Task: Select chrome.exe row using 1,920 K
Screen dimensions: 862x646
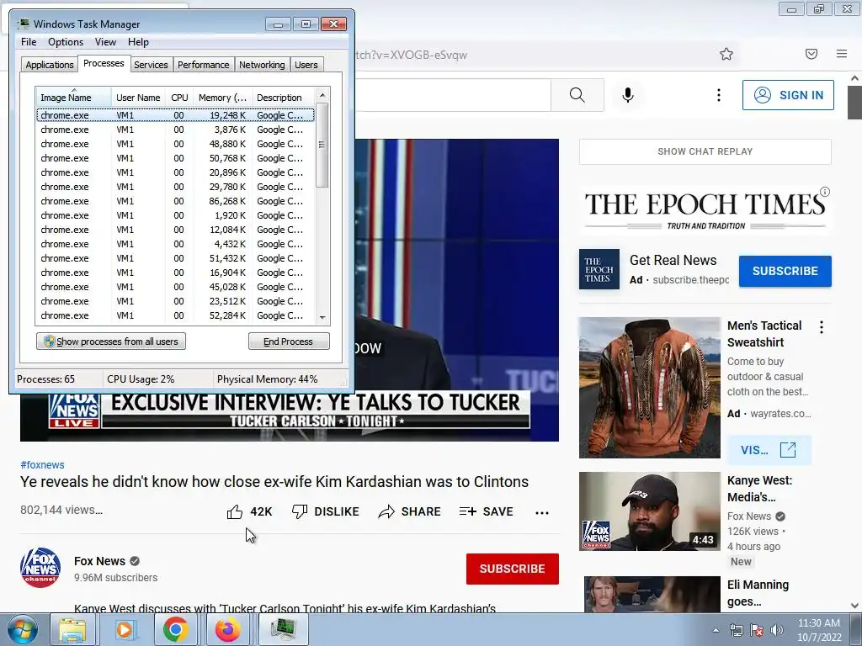Action: [x=175, y=215]
